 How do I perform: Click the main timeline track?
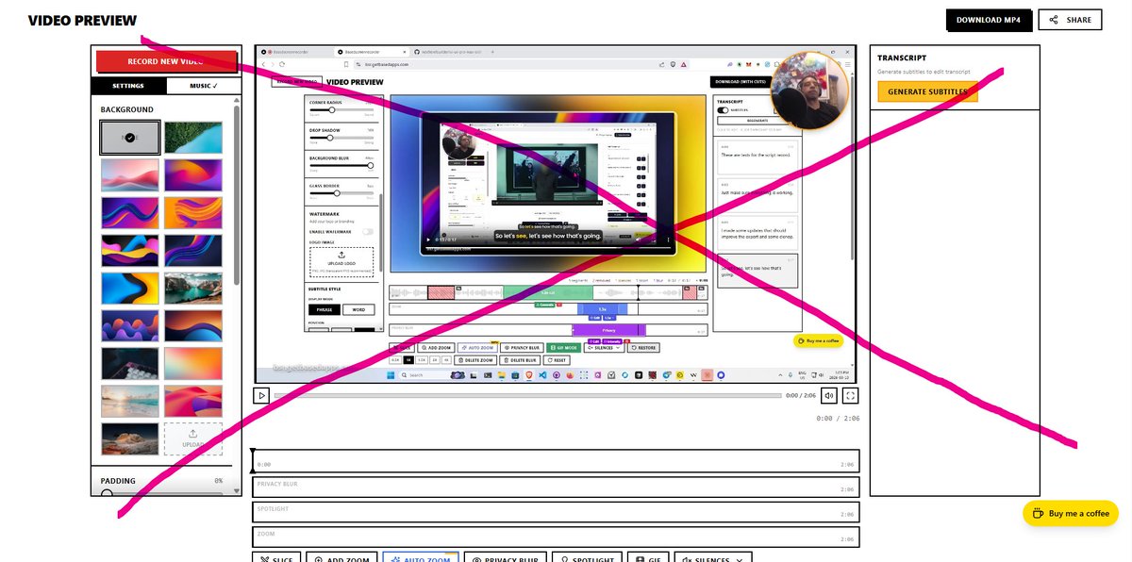tap(556, 461)
